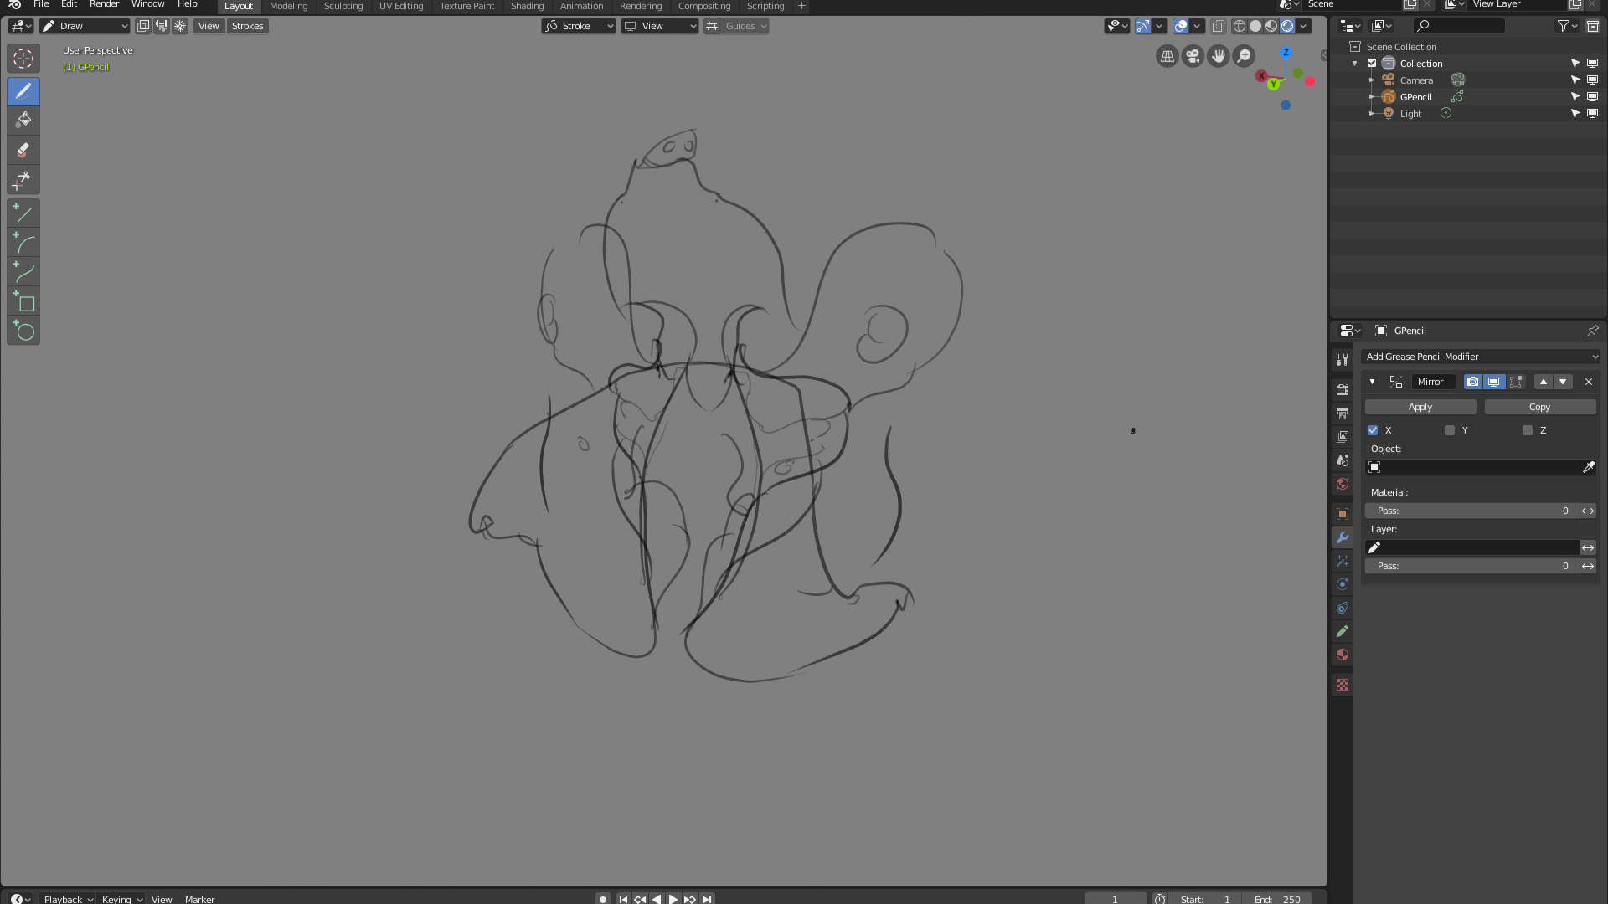Toggle camera view in the viewport
Image resolution: width=1608 pixels, height=904 pixels.
click(1193, 56)
